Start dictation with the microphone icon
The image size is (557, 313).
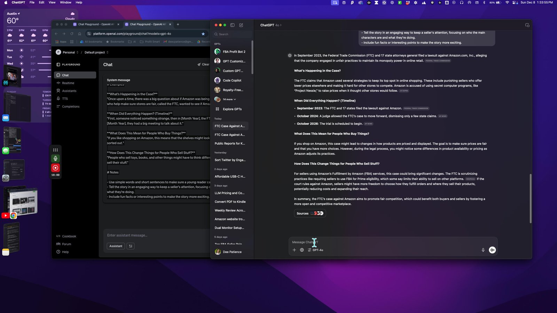[x=483, y=250]
